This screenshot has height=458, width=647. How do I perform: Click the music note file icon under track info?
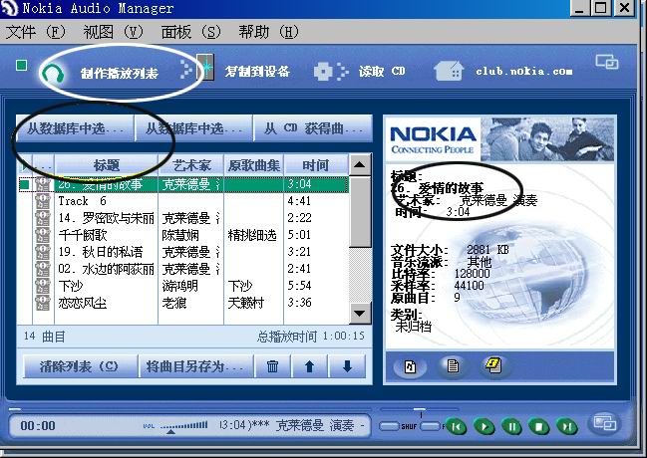coord(410,366)
